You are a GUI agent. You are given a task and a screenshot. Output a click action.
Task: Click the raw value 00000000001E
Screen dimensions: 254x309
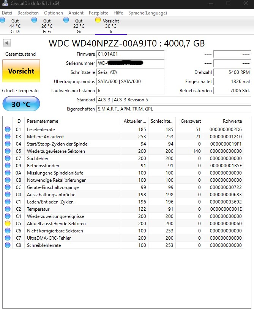[x=226, y=209]
